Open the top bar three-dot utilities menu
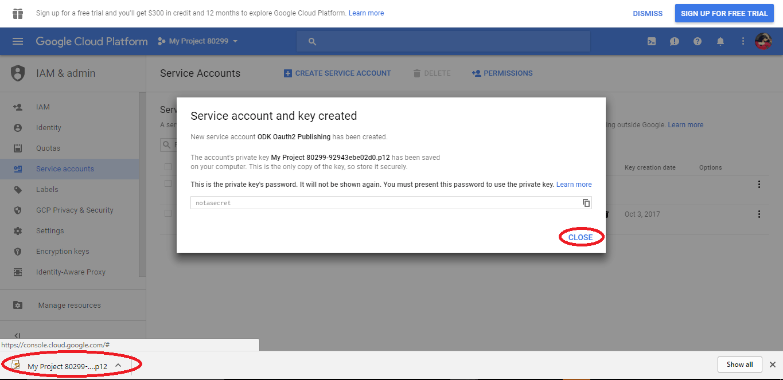 point(743,41)
